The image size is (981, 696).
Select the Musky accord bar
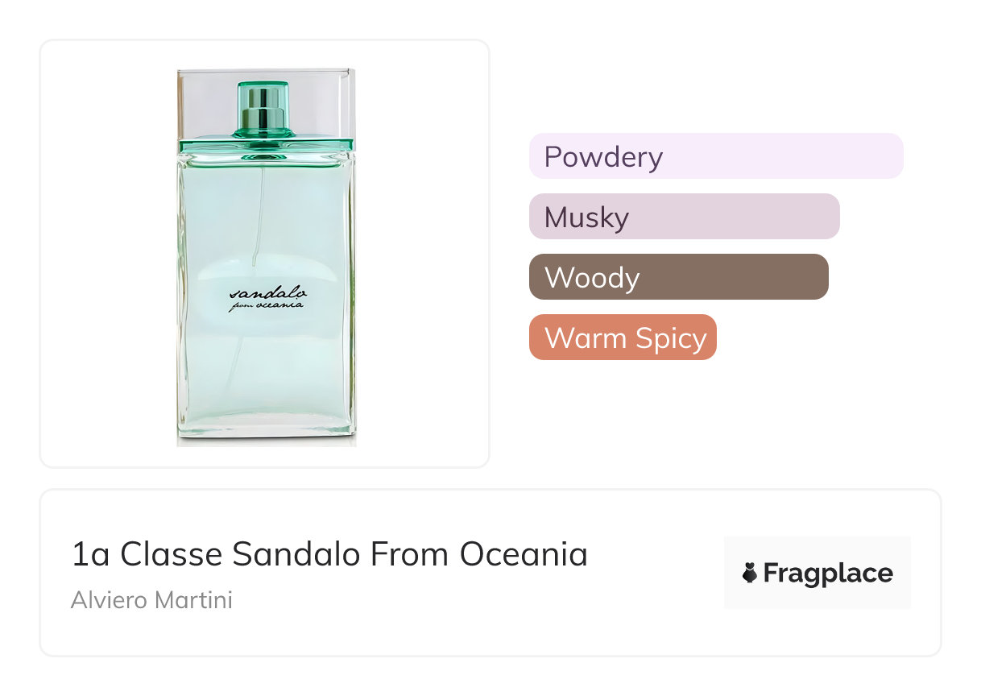(684, 217)
